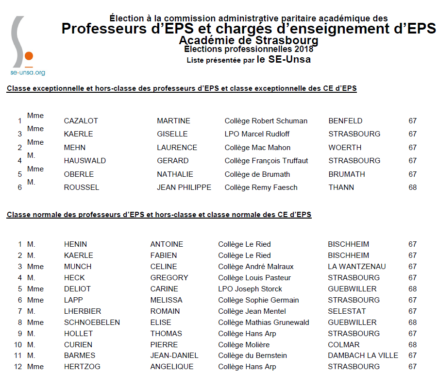Screen dimensions: 438x373
Task: Click "Collège Mathias Grunewald" entry
Action: [263, 322]
